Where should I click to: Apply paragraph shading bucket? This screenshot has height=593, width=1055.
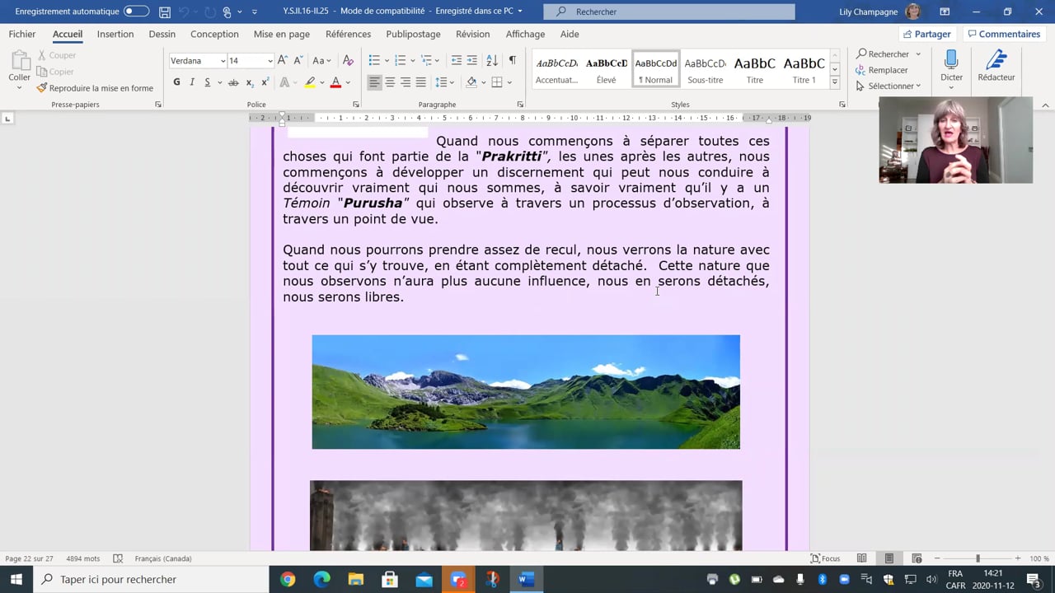click(471, 82)
